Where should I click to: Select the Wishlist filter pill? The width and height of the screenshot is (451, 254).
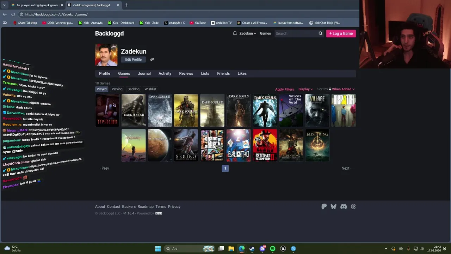click(150, 89)
